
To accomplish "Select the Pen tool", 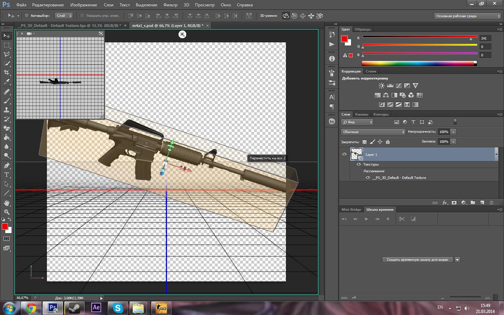I will 7,166.
